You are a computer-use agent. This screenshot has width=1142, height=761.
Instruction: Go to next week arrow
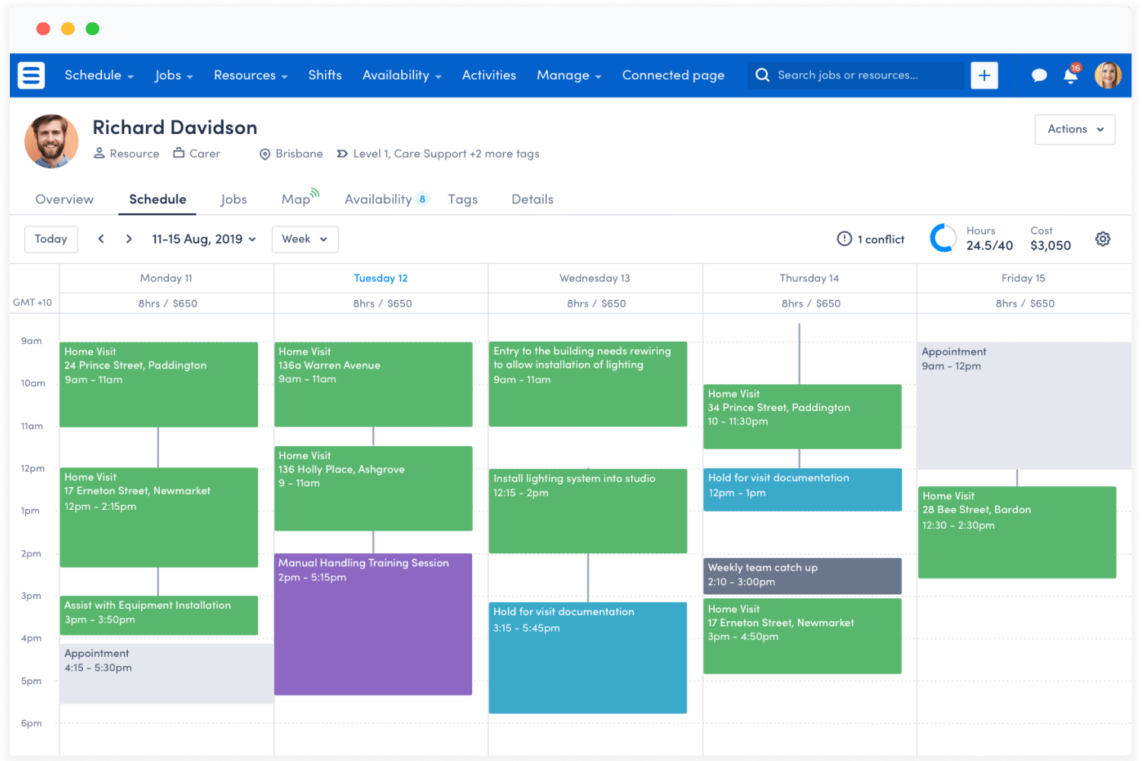pyautogui.click(x=129, y=239)
